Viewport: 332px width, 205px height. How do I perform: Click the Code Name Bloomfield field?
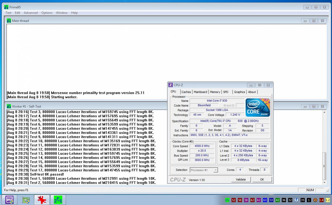click(204, 105)
